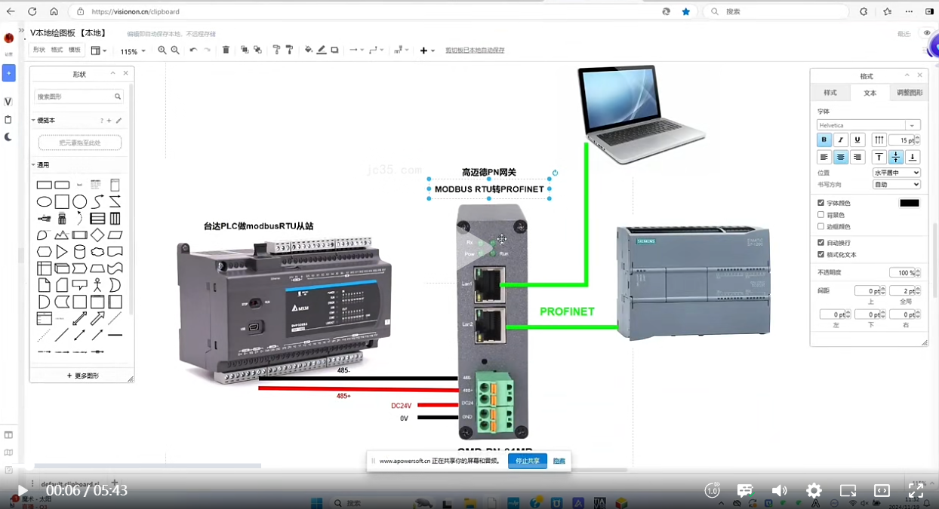Image resolution: width=939 pixels, height=509 pixels.
Task: Open the 水平居中 position dropdown
Action: [896, 173]
